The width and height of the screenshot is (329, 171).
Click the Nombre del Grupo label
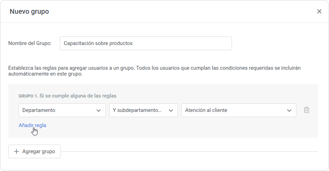(x=30, y=43)
